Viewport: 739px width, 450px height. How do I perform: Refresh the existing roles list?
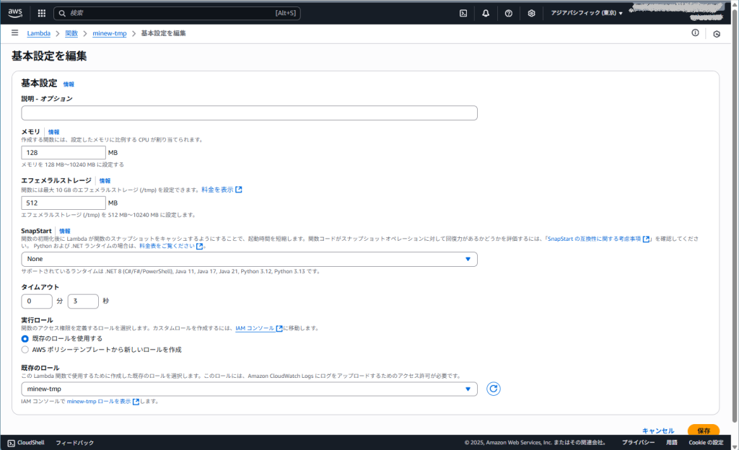click(x=494, y=389)
